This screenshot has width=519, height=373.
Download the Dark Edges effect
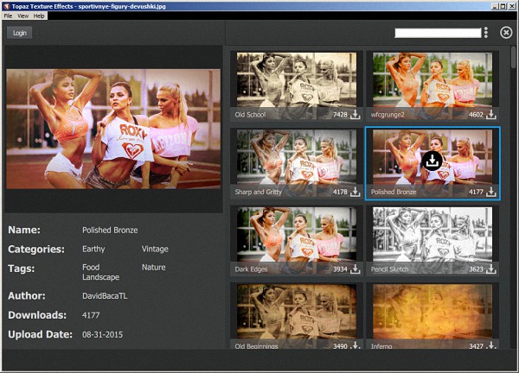point(356,269)
